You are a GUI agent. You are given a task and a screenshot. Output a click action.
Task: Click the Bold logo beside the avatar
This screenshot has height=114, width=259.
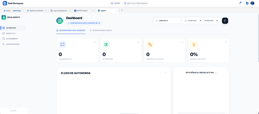(x=247, y=3)
